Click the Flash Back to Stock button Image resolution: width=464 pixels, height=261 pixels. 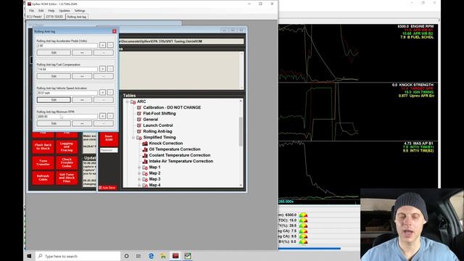click(x=43, y=146)
